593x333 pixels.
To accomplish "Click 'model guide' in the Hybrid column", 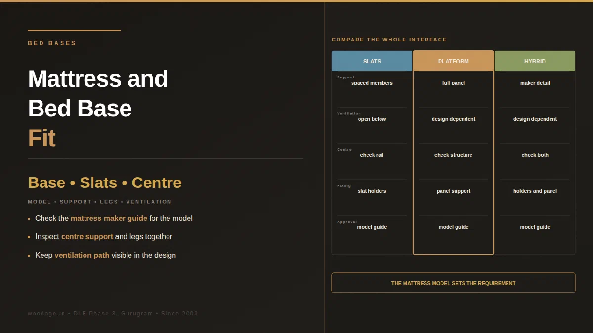I will tap(535, 227).
